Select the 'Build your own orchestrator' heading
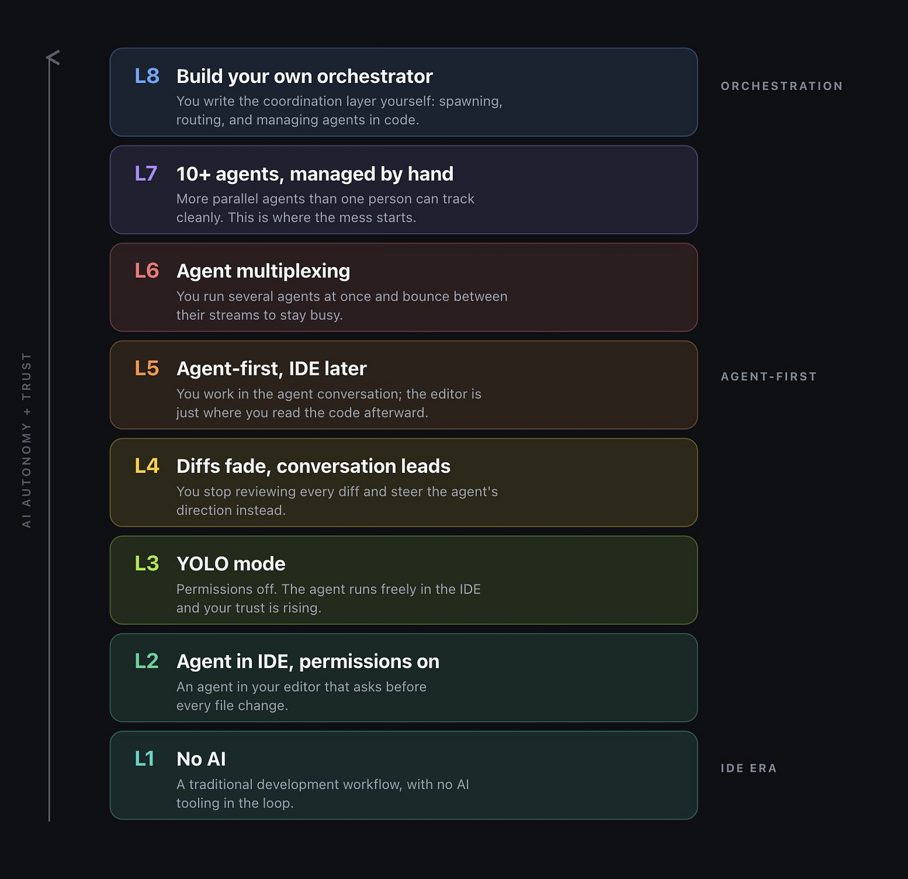 pos(304,76)
